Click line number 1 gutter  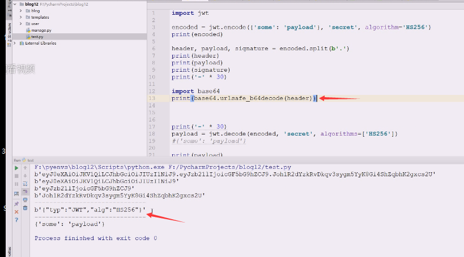[x=154, y=13]
